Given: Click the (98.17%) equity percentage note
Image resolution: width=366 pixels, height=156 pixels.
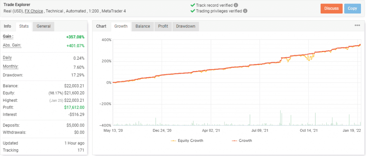Looking at the screenshot, I should tap(56, 93).
